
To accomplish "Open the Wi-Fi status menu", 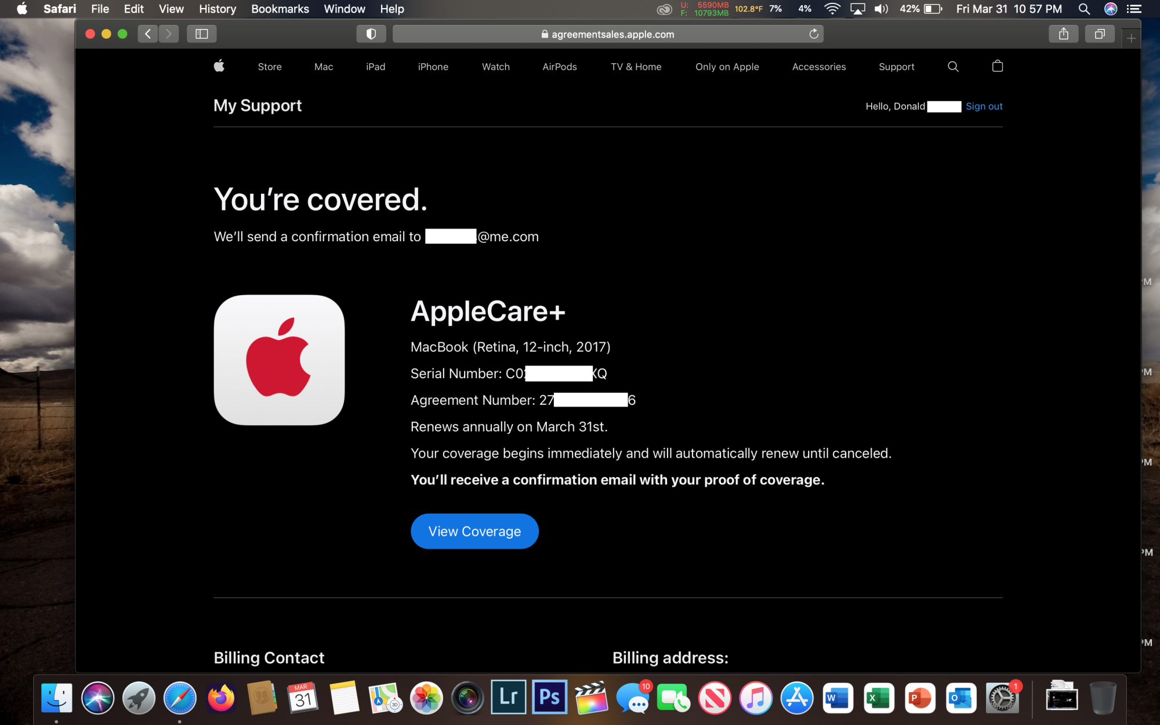I will [x=832, y=9].
